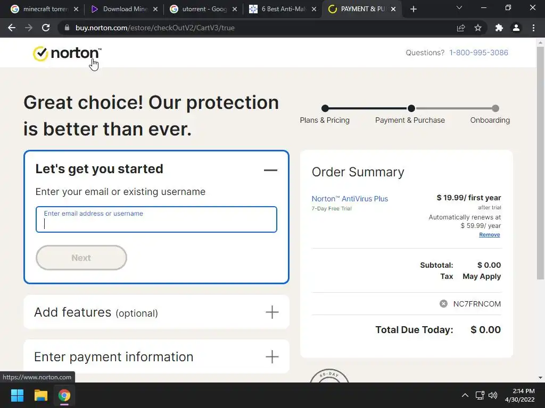Image resolution: width=545 pixels, height=408 pixels.
Task: Collapse Let's get you started section
Action: click(270, 170)
